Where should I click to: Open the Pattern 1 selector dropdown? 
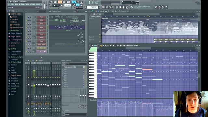(93, 7)
